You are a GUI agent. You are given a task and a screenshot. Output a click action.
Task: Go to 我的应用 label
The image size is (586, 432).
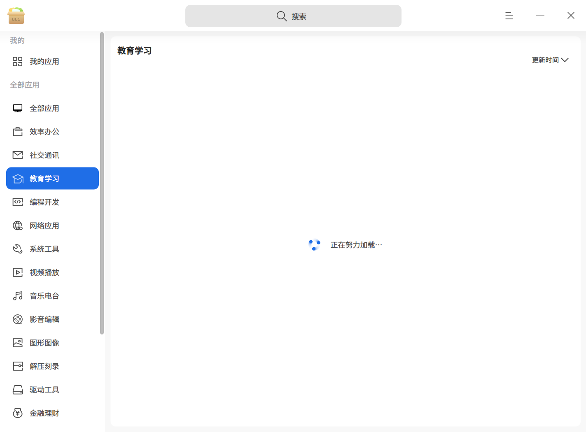click(x=44, y=62)
